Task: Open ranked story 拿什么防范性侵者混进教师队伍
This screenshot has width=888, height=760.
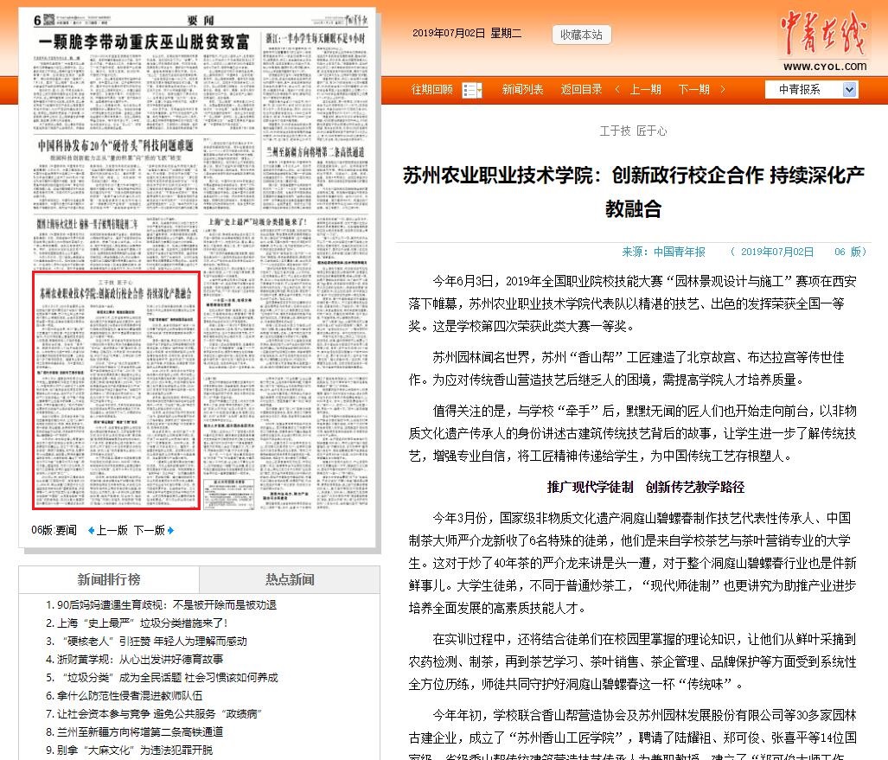Action: tap(130, 695)
